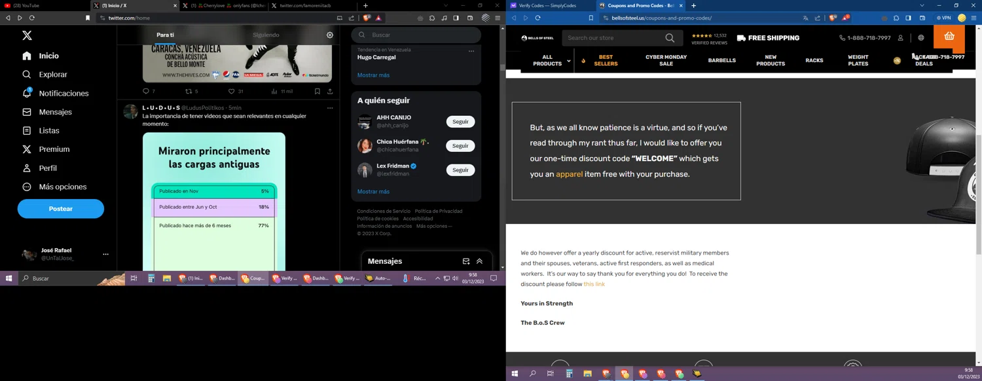Switch to the Para ti tab
The height and width of the screenshot is (381, 982).
pyautogui.click(x=165, y=35)
